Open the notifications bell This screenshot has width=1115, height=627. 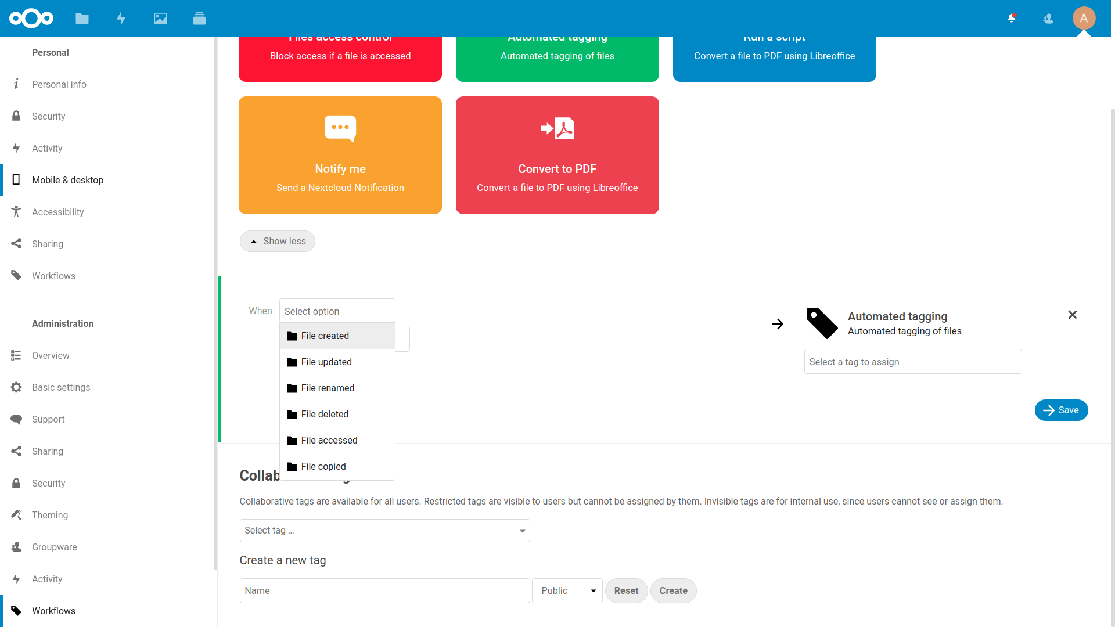coord(1011,18)
